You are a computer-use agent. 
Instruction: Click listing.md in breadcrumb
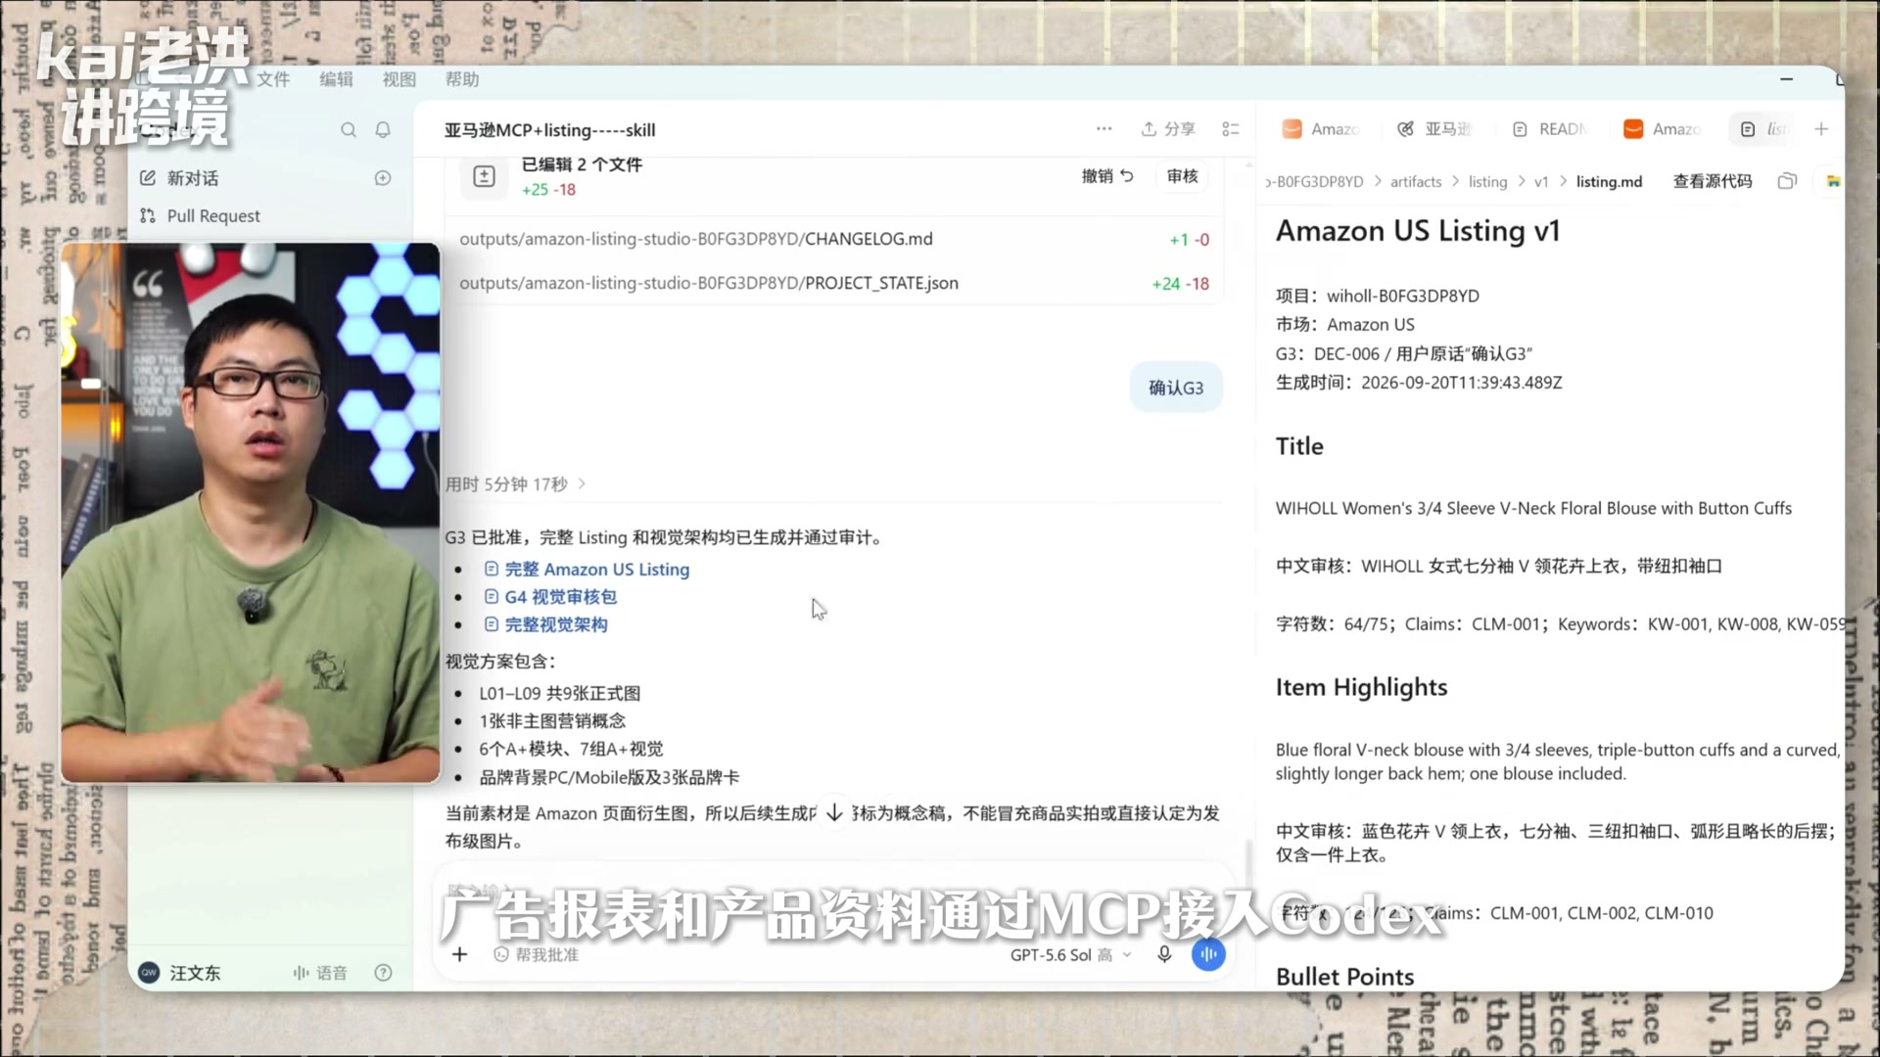click(1609, 182)
